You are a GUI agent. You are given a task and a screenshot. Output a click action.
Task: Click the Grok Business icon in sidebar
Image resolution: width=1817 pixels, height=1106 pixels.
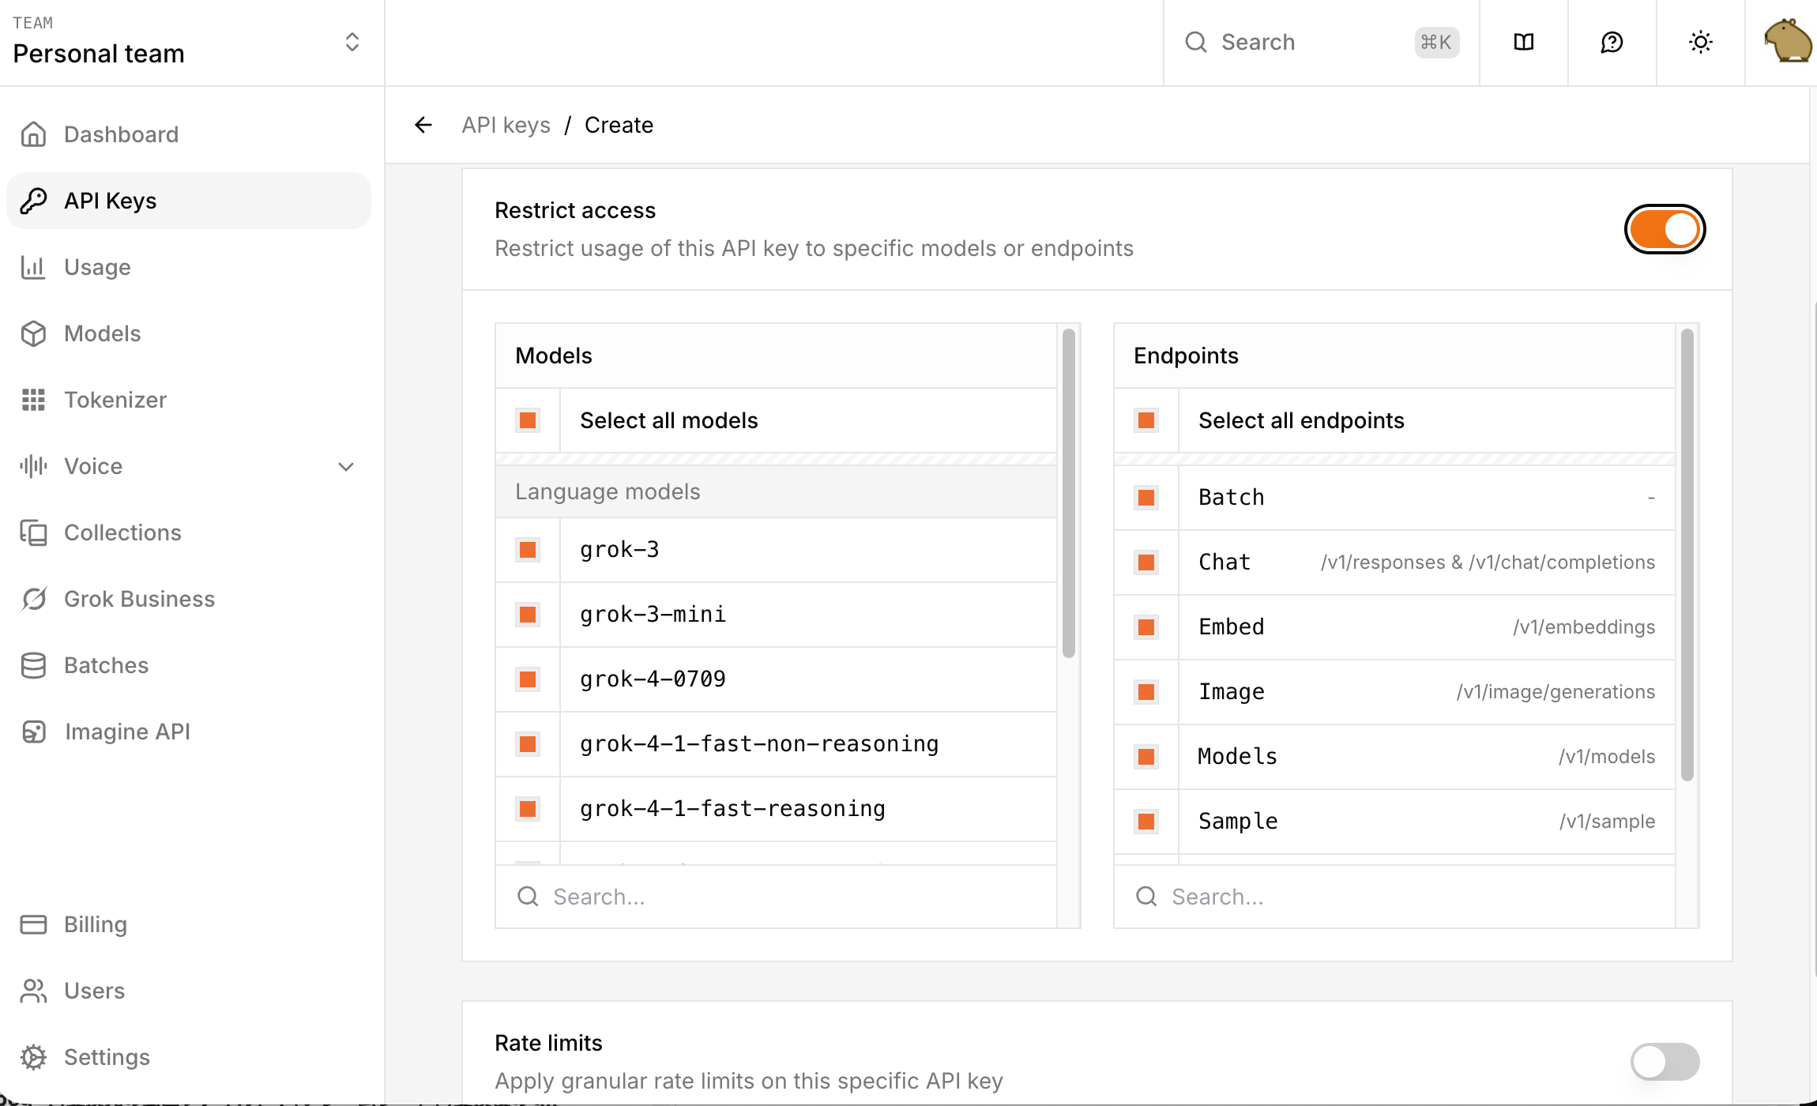pos(33,599)
